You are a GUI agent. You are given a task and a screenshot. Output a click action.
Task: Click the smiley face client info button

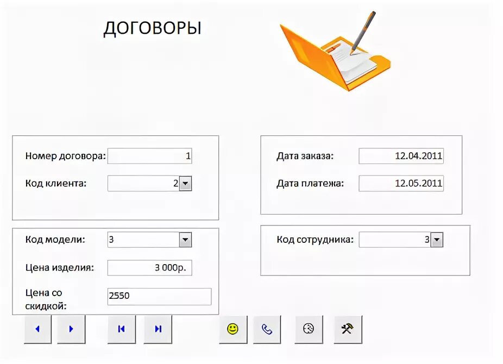click(x=233, y=329)
